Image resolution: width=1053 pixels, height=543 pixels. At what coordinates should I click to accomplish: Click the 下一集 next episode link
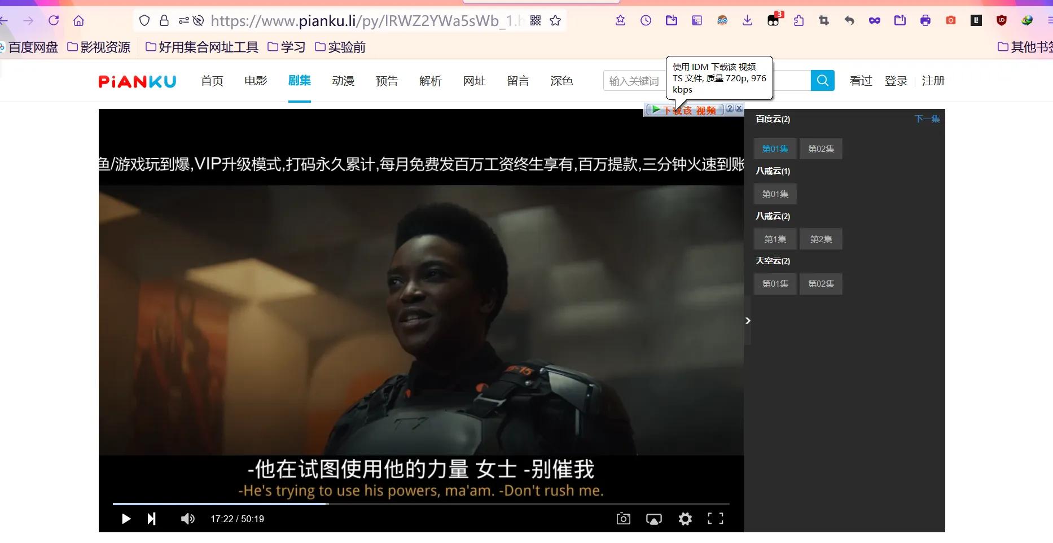coord(927,119)
